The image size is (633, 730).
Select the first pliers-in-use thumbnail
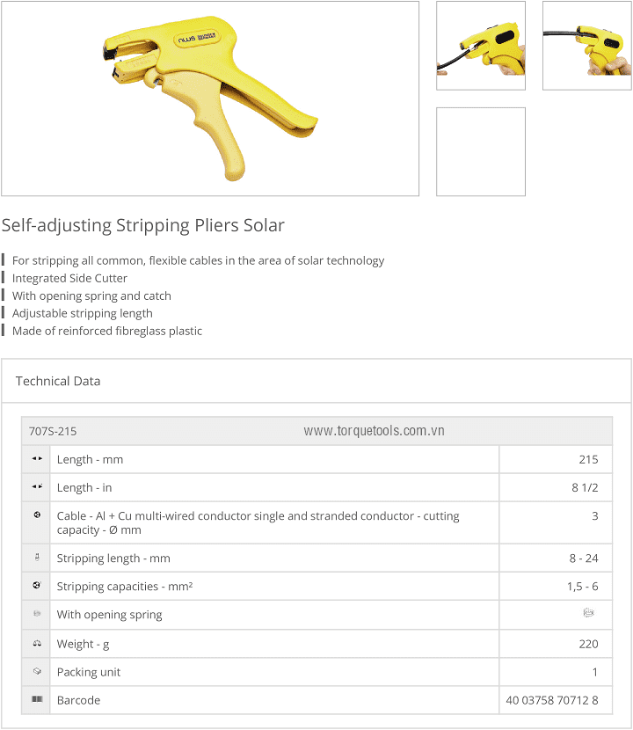click(481, 46)
